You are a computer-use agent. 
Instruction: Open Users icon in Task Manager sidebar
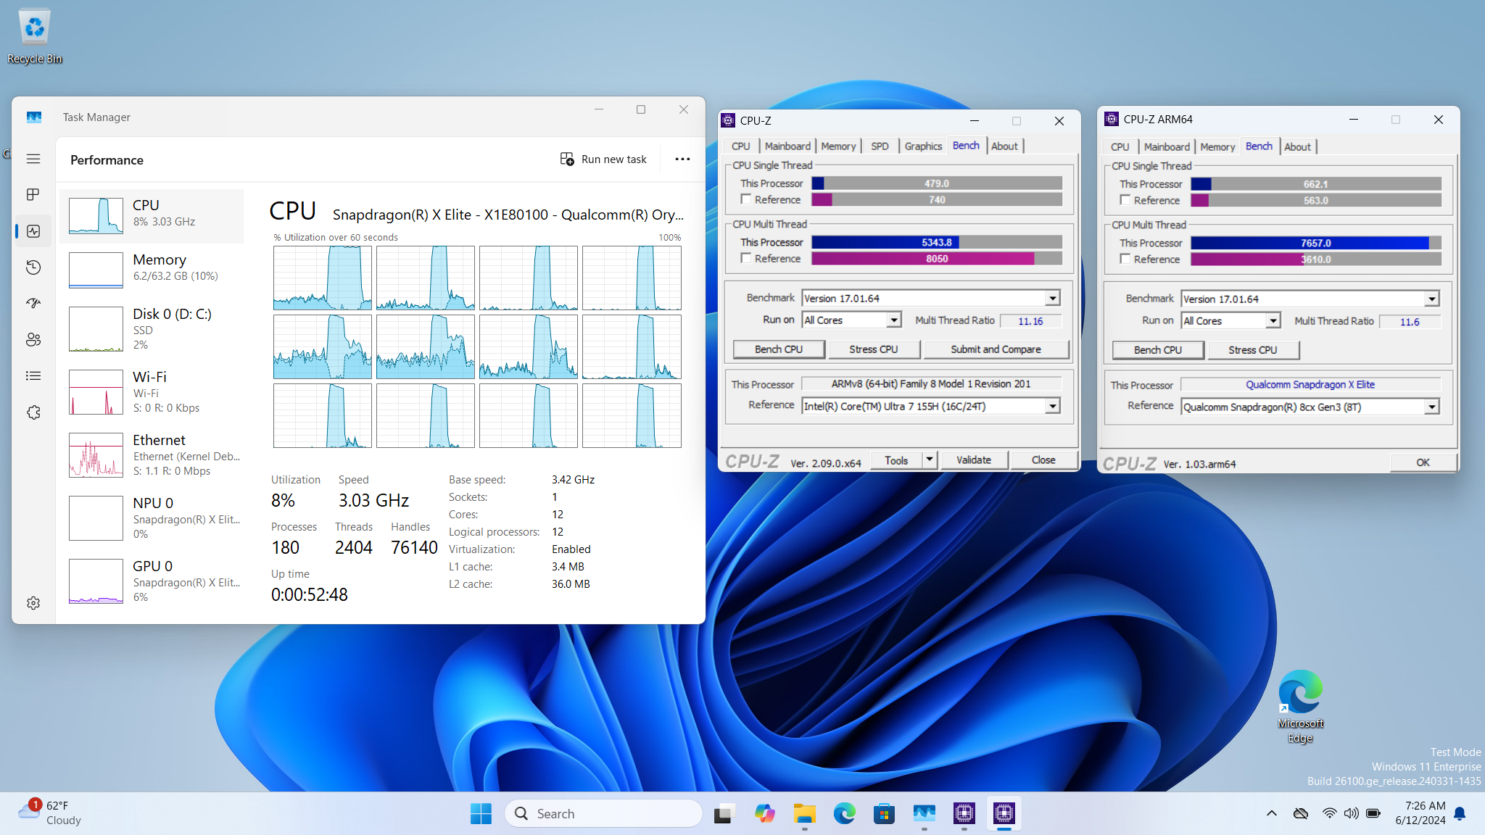(33, 339)
